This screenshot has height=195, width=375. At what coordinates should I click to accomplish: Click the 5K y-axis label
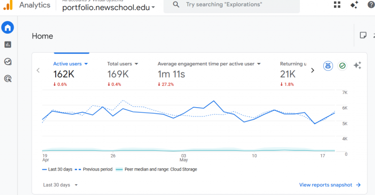pos(345,124)
